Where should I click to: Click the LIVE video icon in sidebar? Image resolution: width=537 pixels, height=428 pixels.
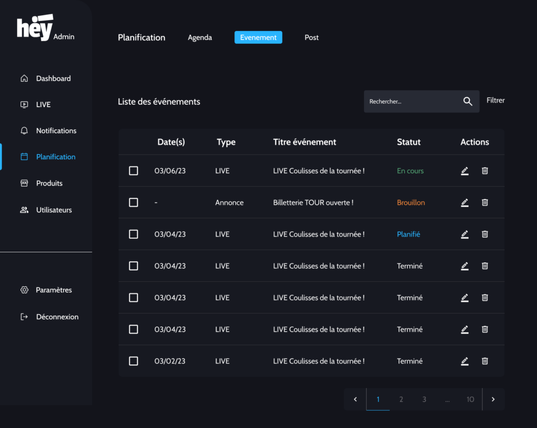[x=24, y=104]
